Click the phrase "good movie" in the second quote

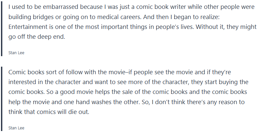pyautogui.click(x=41, y=92)
